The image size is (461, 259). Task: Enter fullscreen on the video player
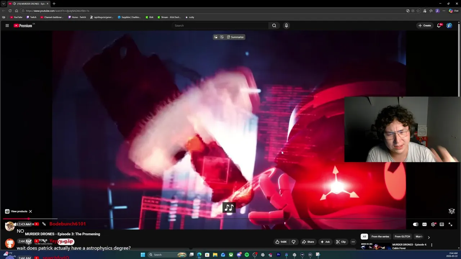(x=451, y=224)
